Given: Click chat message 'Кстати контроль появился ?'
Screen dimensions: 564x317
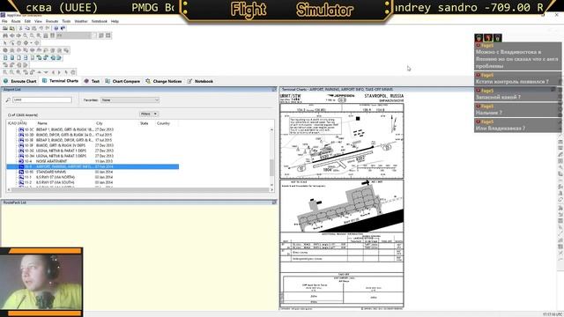Looking at the screenshot, I should (517, 78).
